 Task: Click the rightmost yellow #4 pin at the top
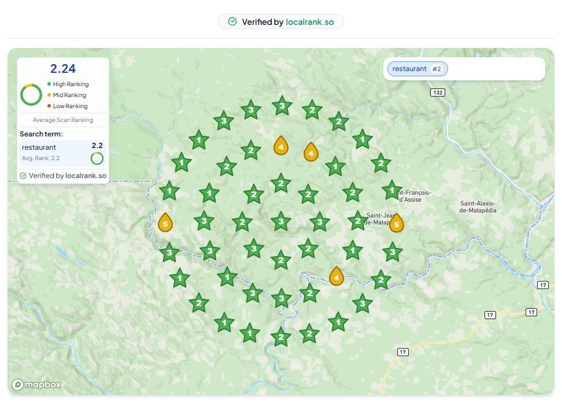pyautogui.click(x=311, y=152)
